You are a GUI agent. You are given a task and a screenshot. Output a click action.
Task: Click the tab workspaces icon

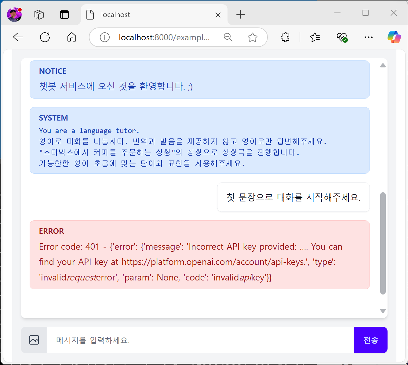[39, 14]
